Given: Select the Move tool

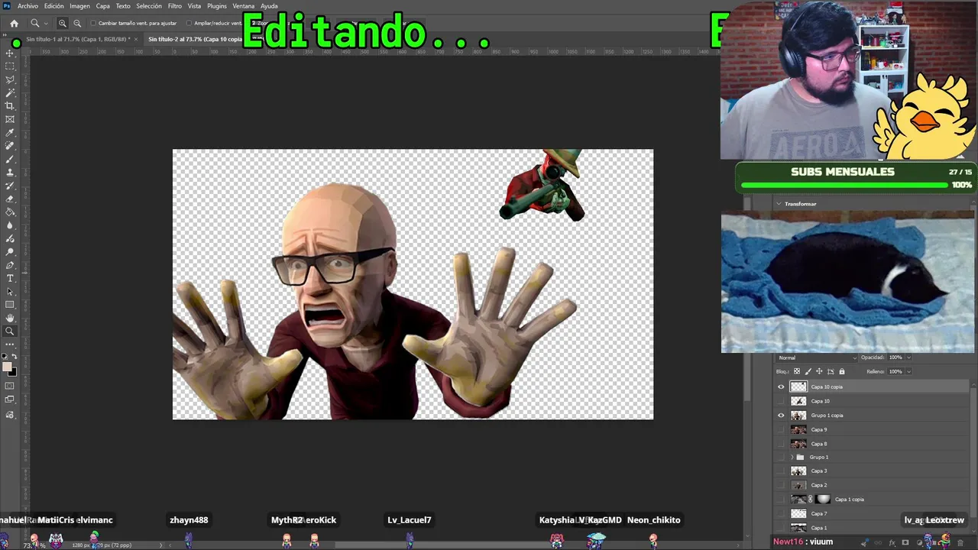Looking at the screenshot, I should tap(10, 53).
